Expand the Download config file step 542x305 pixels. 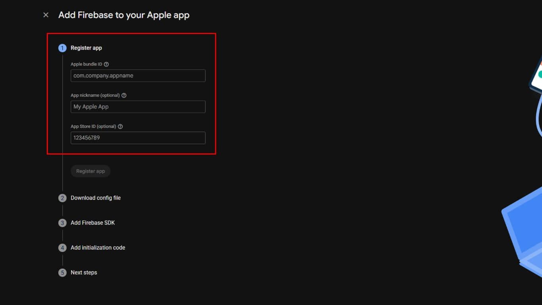click(x=96, y=198)
